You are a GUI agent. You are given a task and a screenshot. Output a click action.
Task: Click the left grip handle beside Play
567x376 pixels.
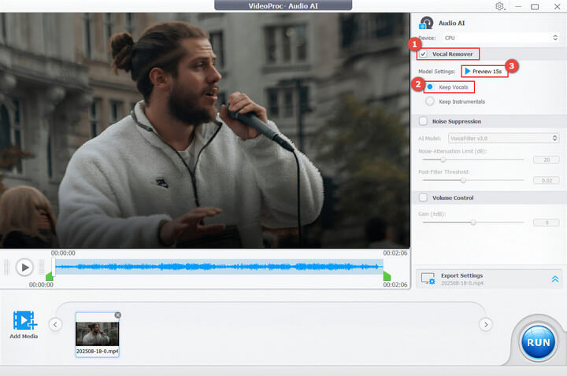pyautogui.click(x=6, y=267)
